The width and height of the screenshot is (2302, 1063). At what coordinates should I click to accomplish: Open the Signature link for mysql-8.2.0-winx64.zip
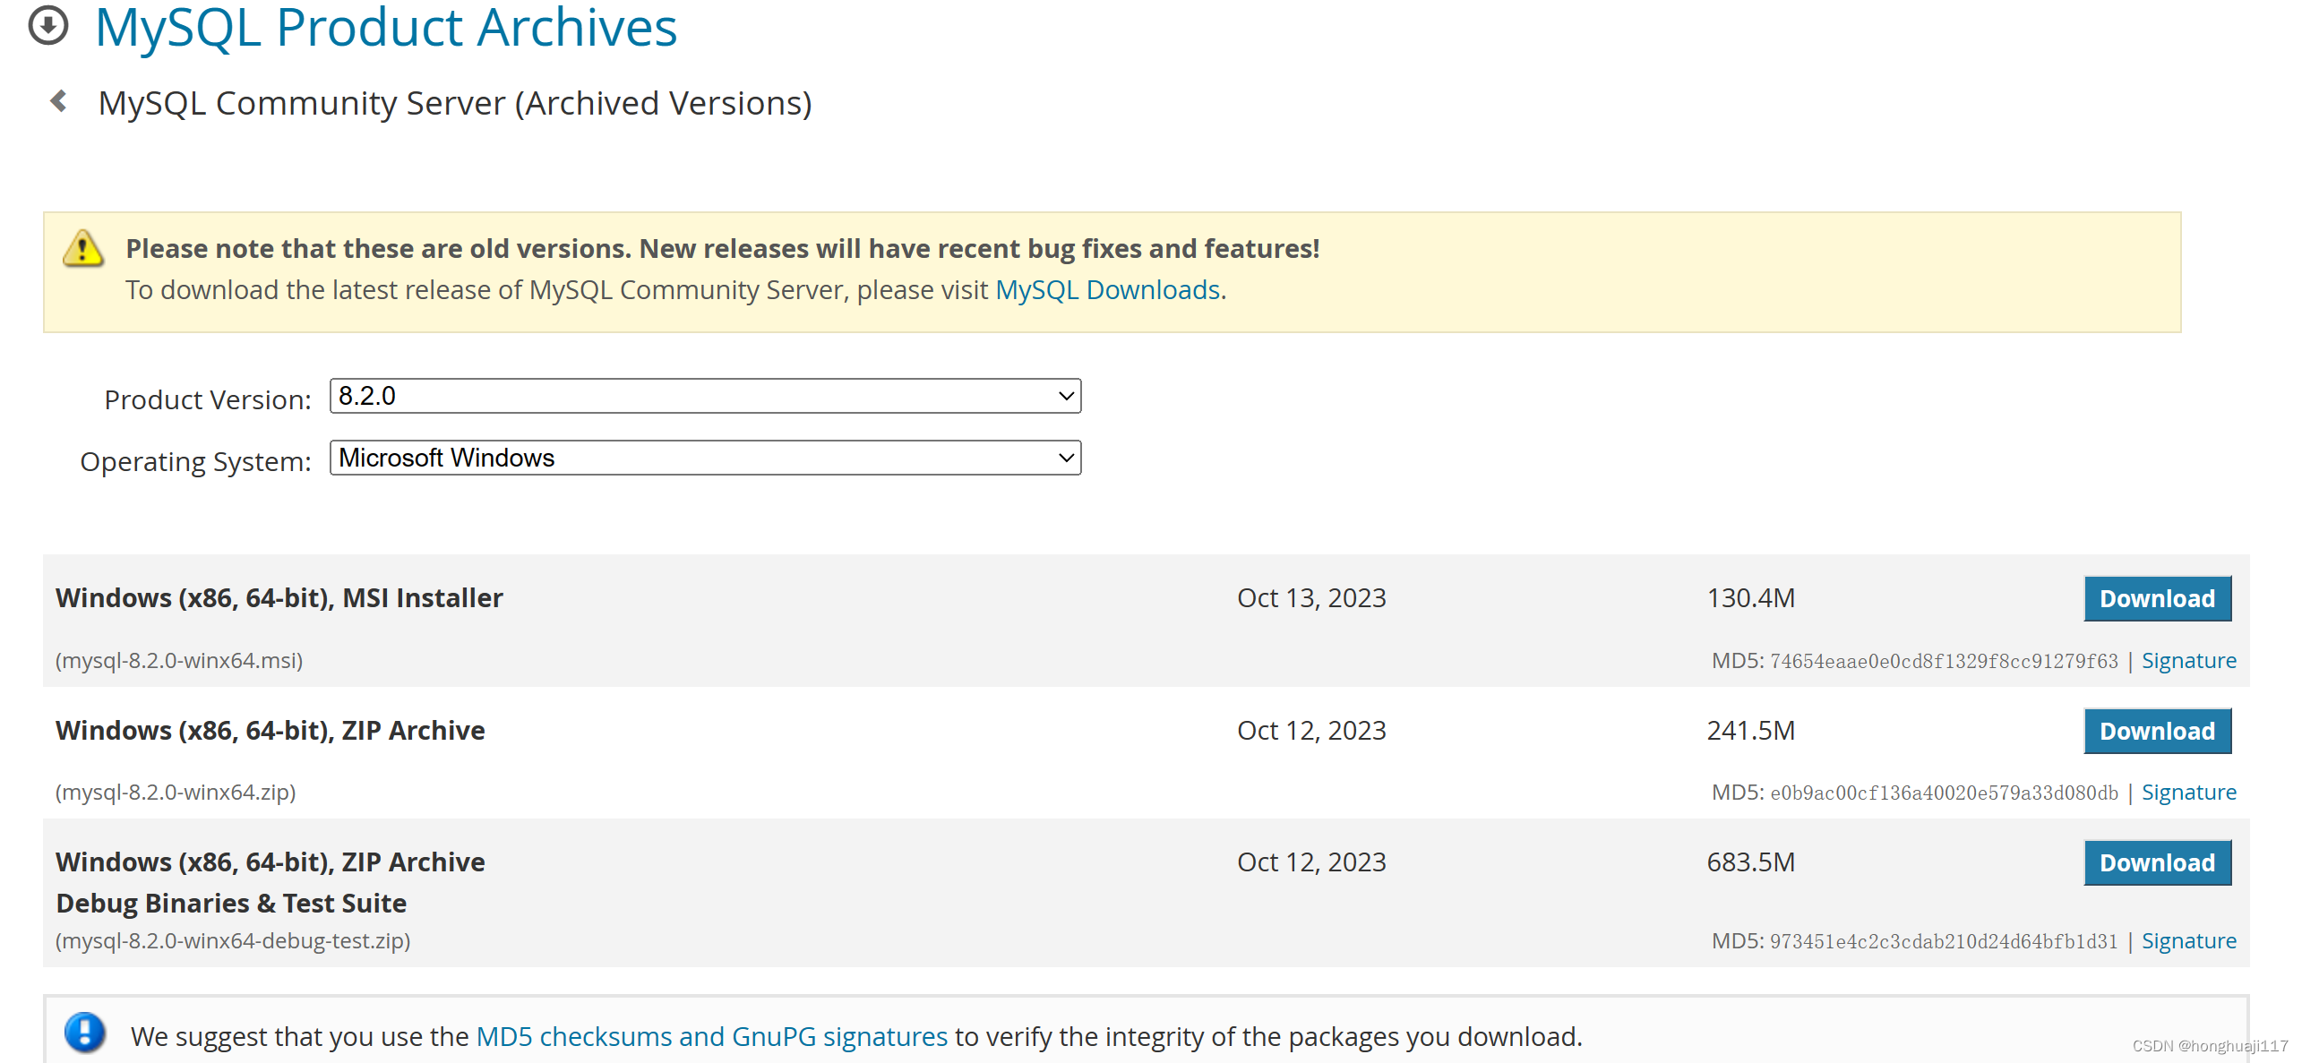2188,793
